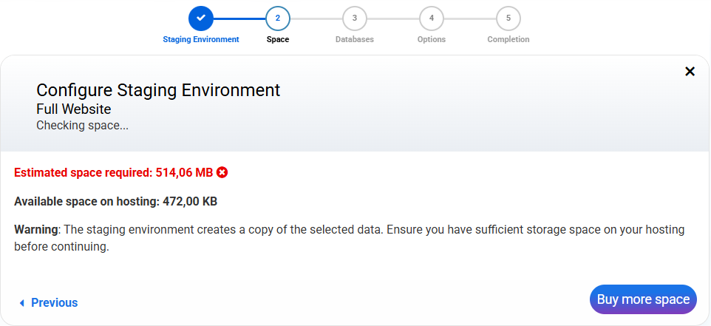711x326 pixels.
Task: Select the Databases step label
Action: [355, 39]
